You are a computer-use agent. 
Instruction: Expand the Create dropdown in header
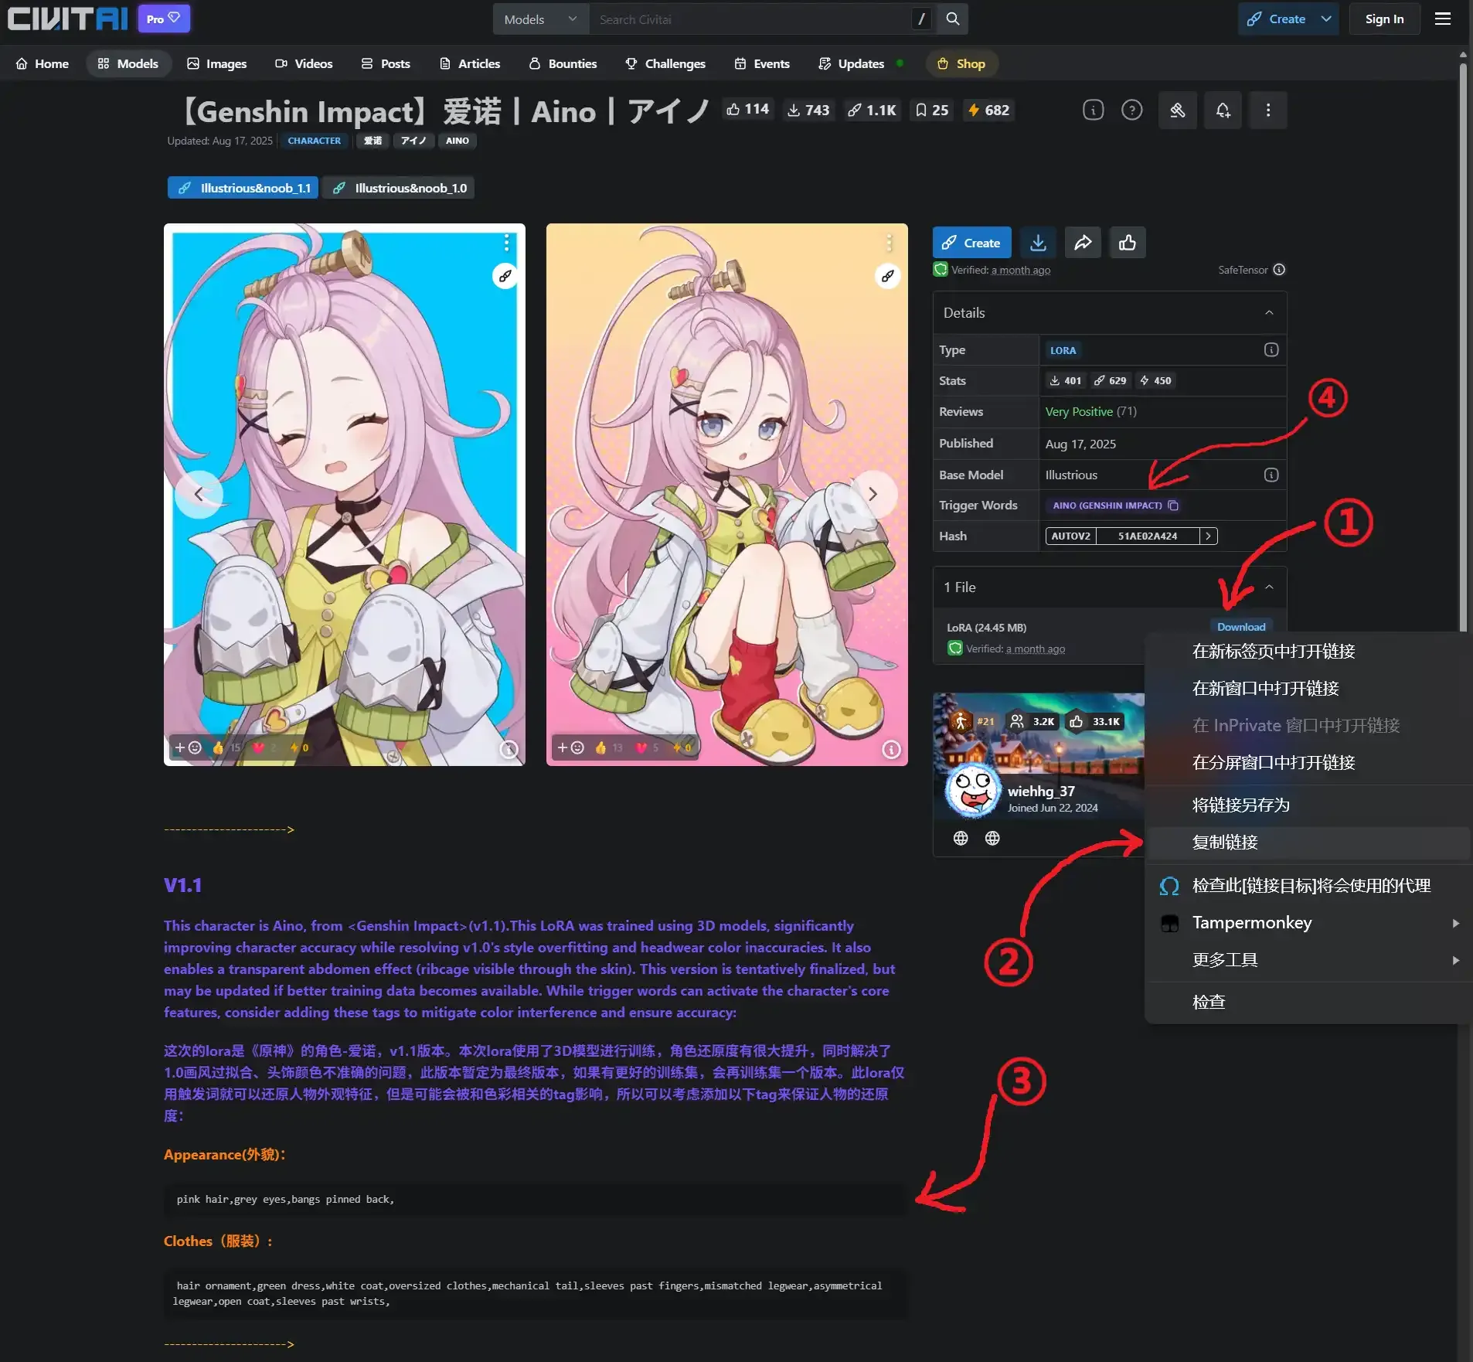[1326, 19]
